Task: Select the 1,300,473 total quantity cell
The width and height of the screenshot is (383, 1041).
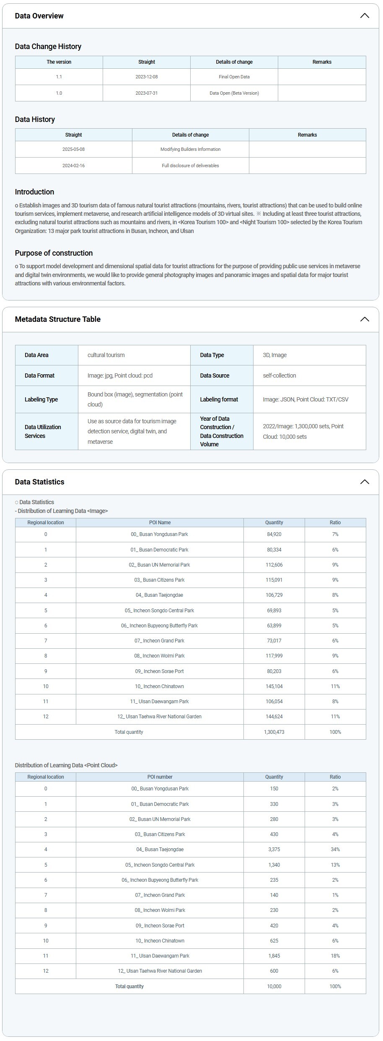Action: 274,732
